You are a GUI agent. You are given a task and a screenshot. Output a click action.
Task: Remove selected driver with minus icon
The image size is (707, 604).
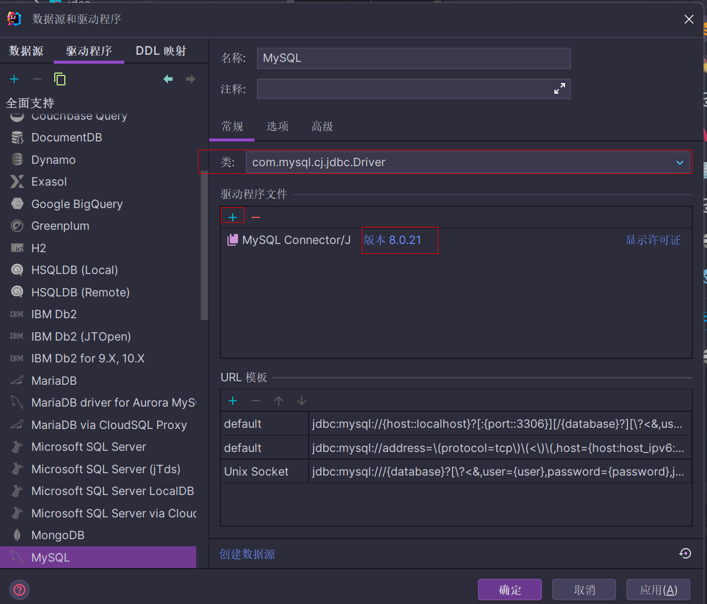pyautogui.click(x=37, y=79)
